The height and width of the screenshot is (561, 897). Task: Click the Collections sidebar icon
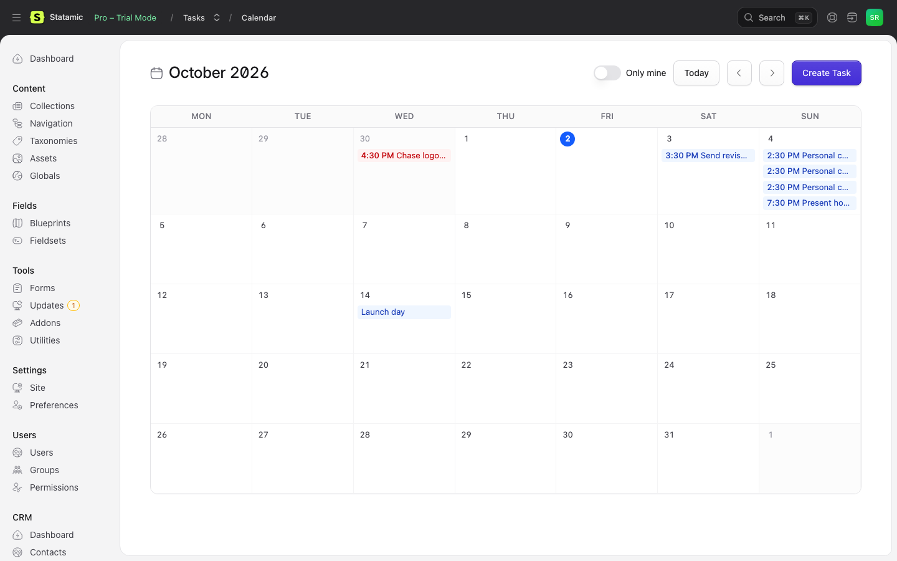pos(17,106)
